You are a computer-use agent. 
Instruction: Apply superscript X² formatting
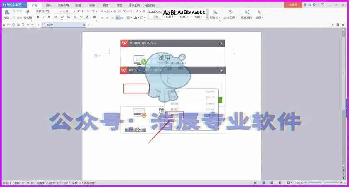pyautogui.click(x=63, y=17)
